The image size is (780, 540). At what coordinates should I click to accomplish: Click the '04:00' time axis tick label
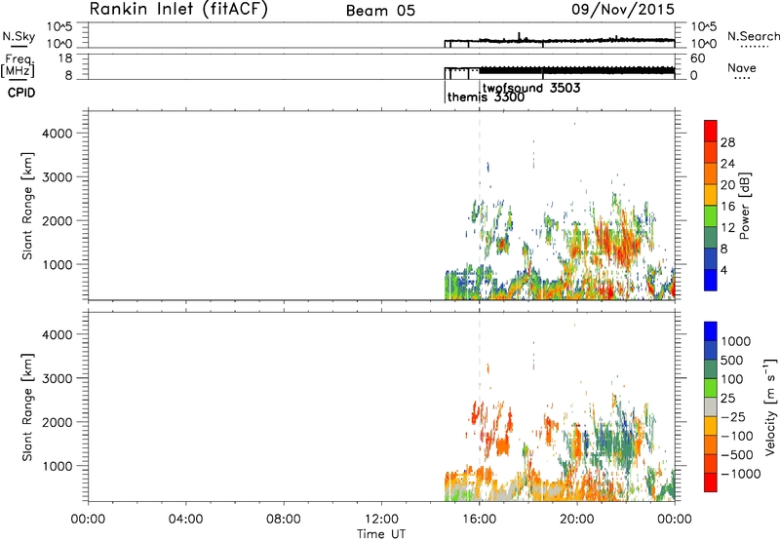[x=185, y=519]
